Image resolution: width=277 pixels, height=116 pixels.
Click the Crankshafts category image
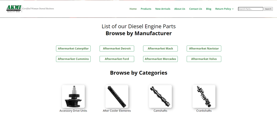coord(204,96)
